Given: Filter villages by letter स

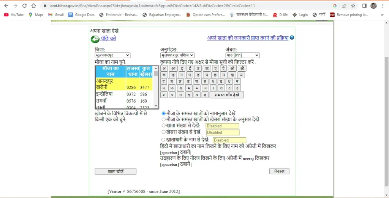Looking at the screenshot, I should pyautogui.click(x=180, y=95).
